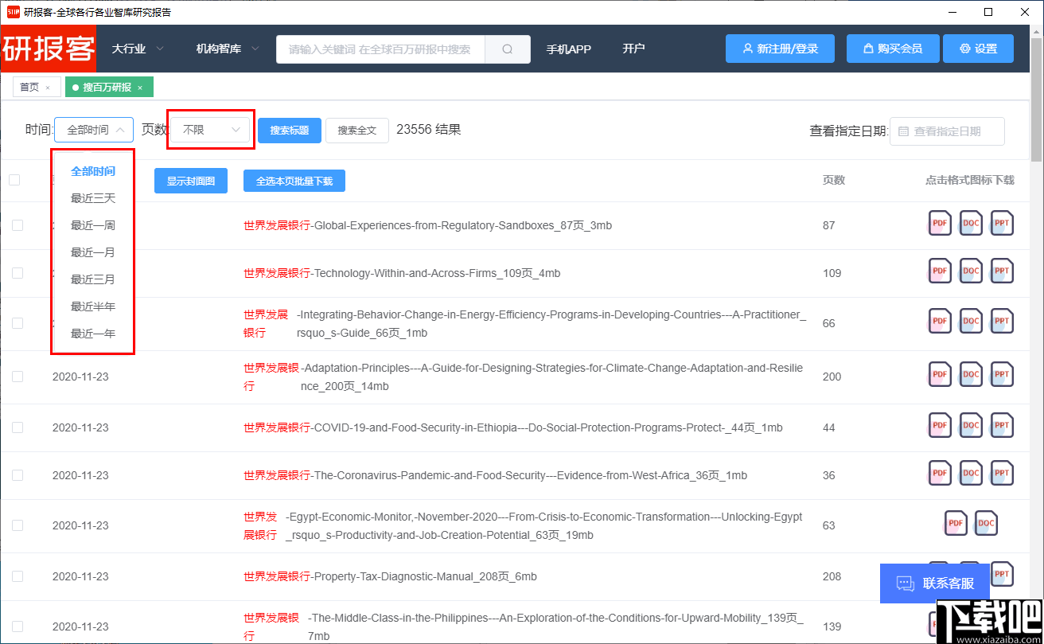Click DOC icon for Adaptation-Principles report

(x=971, y=375)
